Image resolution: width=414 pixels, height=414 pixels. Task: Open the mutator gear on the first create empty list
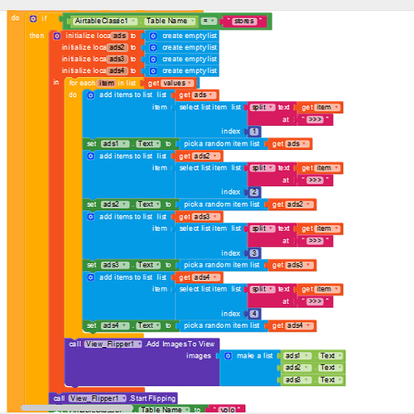pos(153,36)
